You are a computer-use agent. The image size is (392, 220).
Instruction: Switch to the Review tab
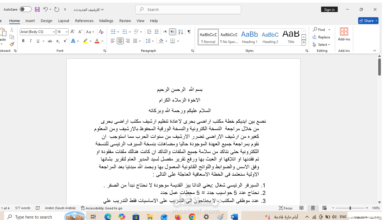coord(125,21)
